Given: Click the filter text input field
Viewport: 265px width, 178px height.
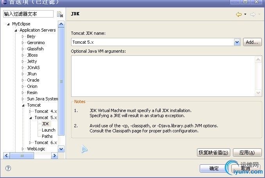Looking at the screenshot, I should (x=28, y=14).
